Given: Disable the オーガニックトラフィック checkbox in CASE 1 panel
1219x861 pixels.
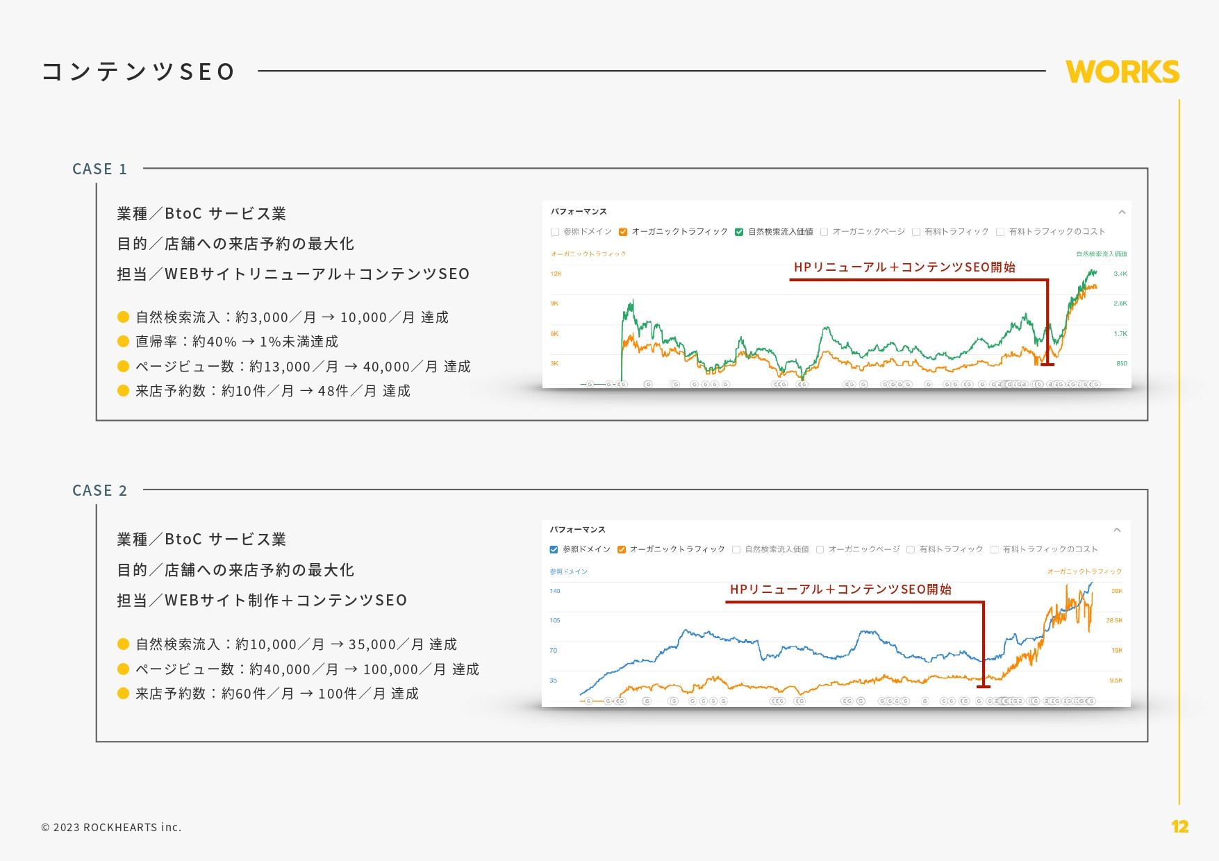Looking at the screenshot, I should [x=624, y=232].
